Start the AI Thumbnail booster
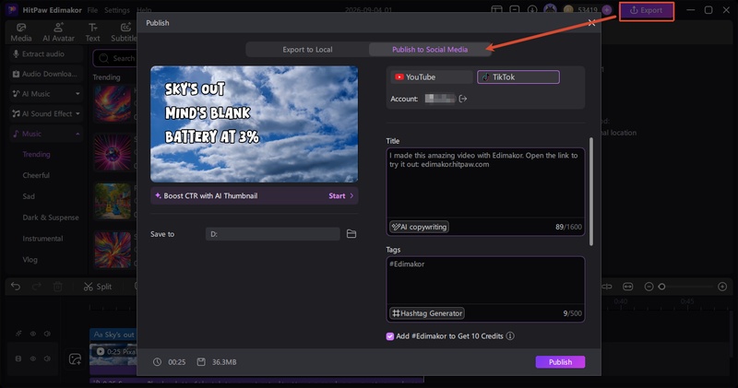738x388 pixels. (340, 195)
